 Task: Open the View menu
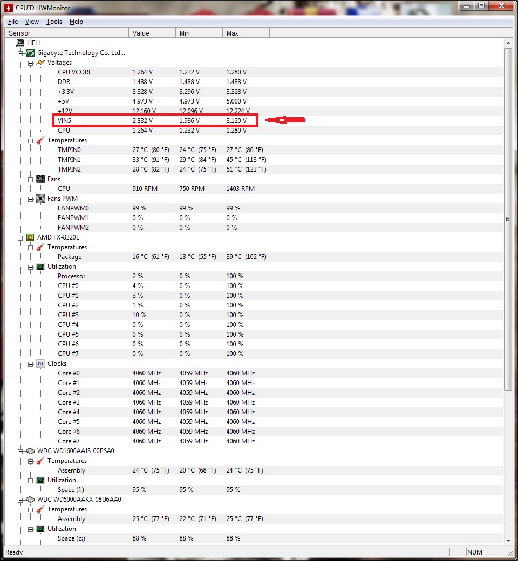point(32,22)
